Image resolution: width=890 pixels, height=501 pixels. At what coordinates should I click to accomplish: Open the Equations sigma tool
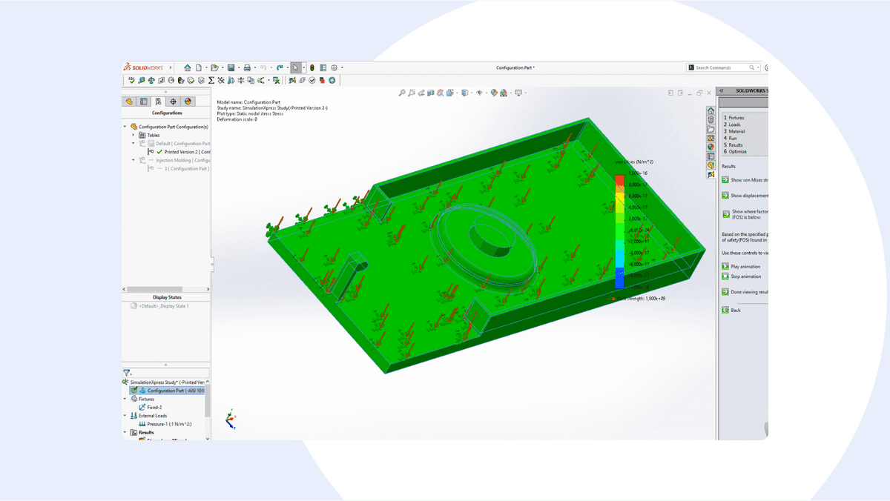211,80
